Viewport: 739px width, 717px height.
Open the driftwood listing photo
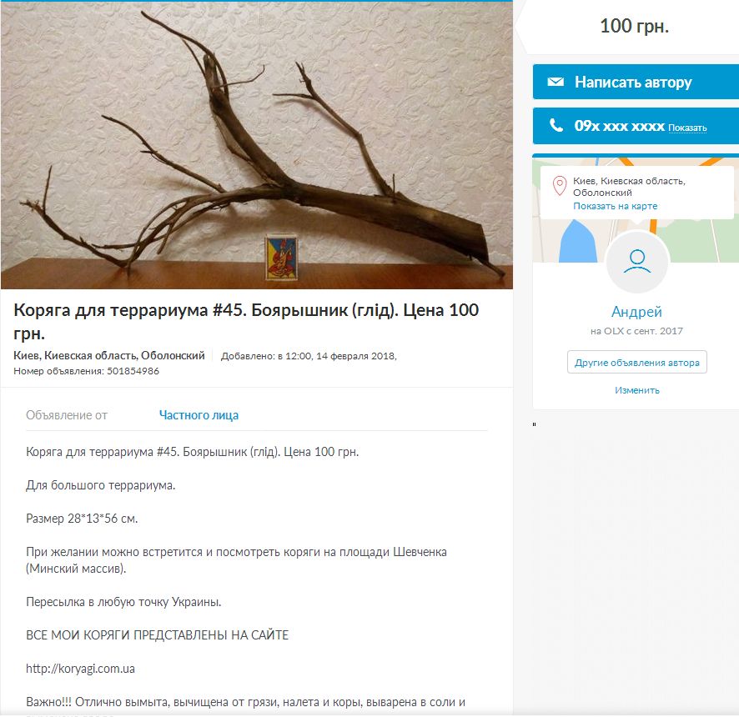[257, 145]
